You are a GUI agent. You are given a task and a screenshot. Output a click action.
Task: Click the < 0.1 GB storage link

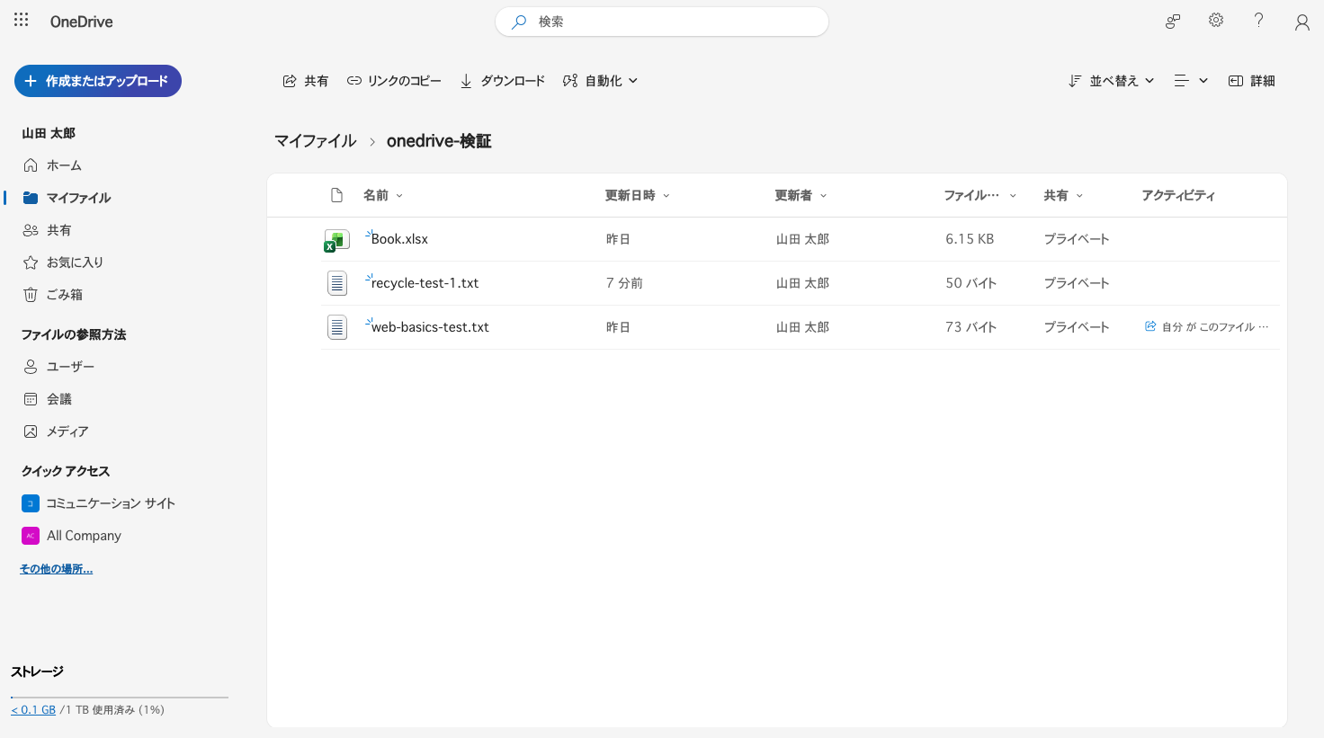point(33,710)
